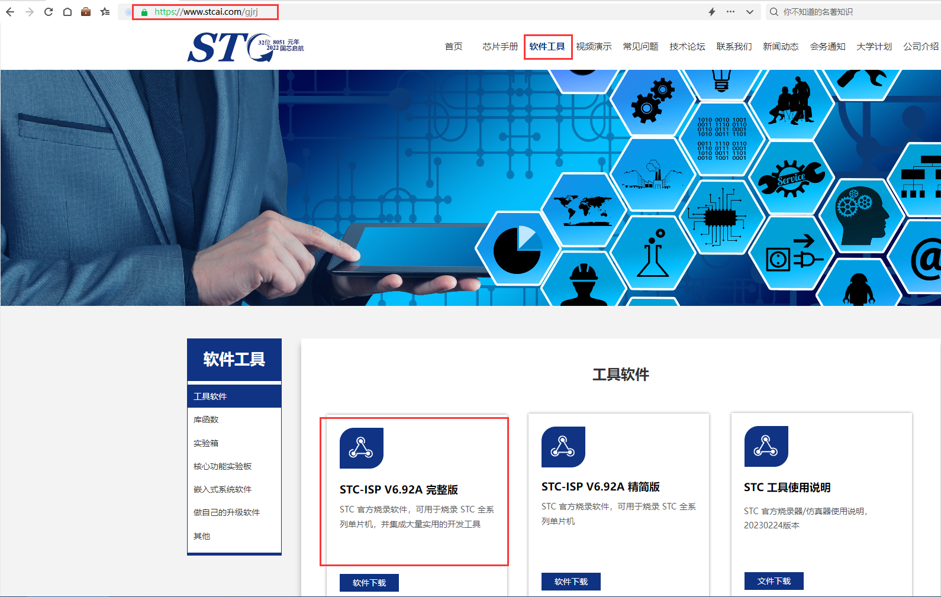
Task: Click the lightning bolt speed-mode icon
Action: (x=712, y=12)
